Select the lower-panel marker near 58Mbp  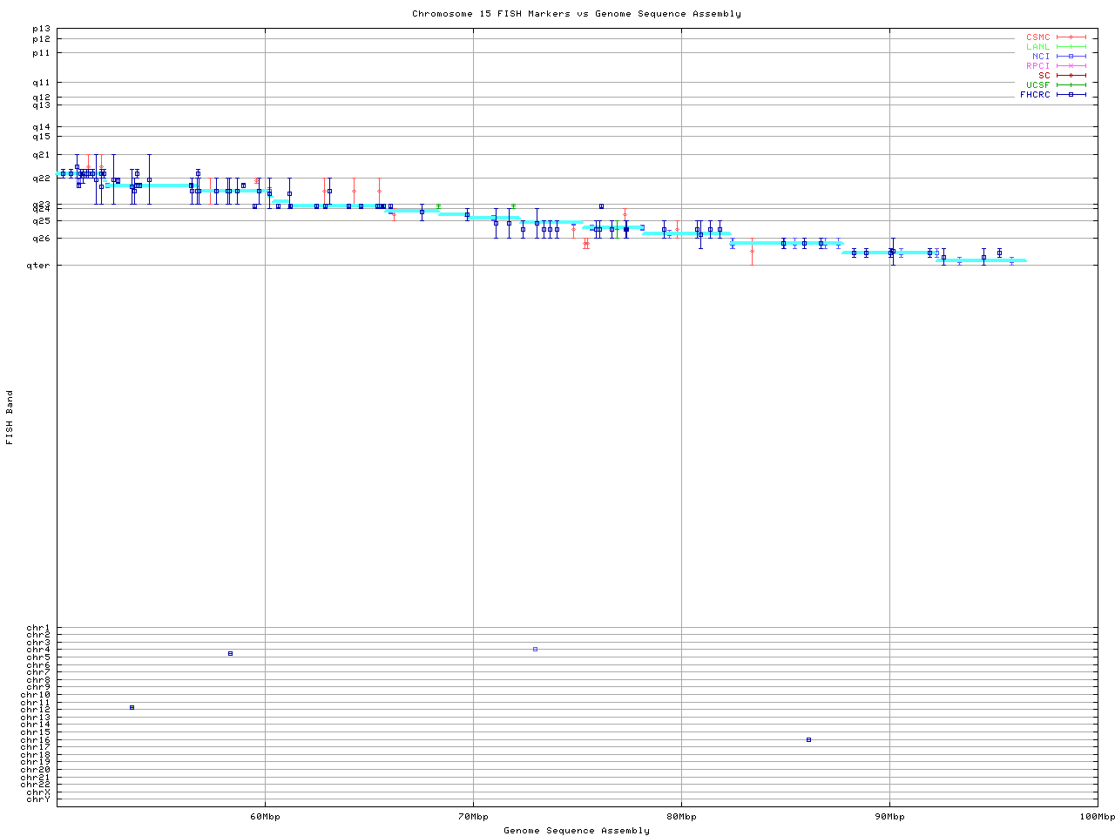230,653
